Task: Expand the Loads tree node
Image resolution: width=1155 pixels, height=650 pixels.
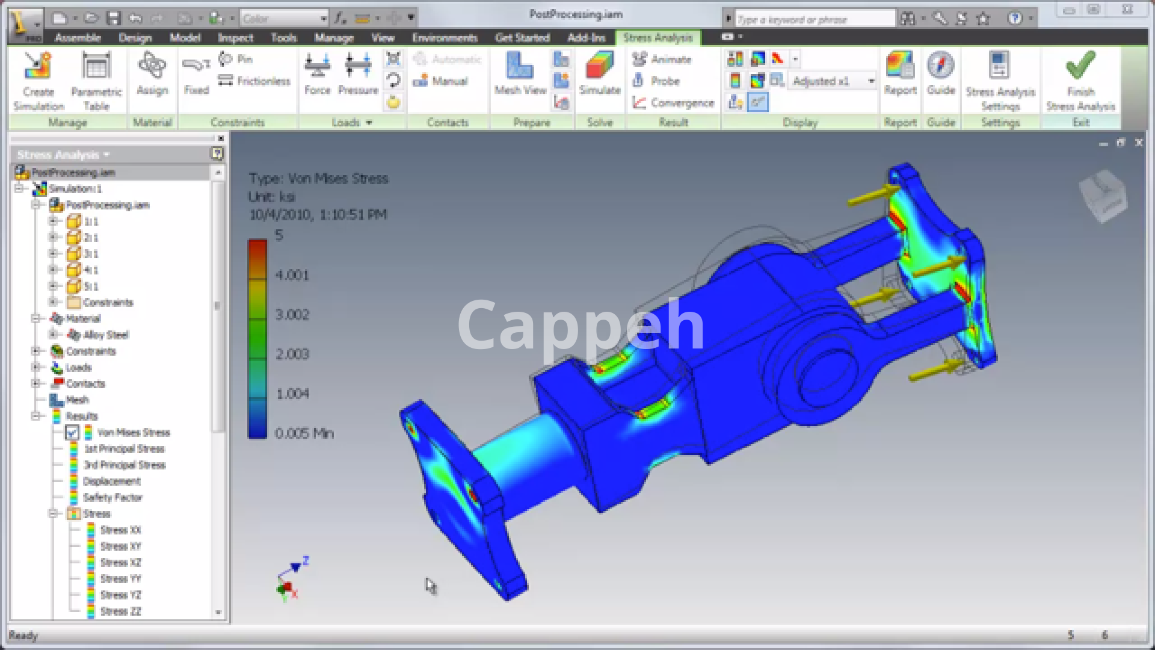Action: [36, 367]
